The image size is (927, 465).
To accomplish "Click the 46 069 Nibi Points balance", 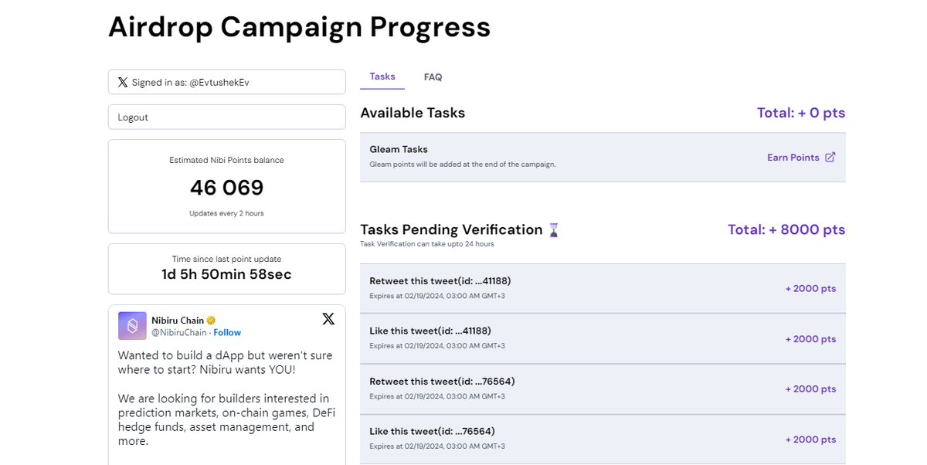I will (226, 188).
